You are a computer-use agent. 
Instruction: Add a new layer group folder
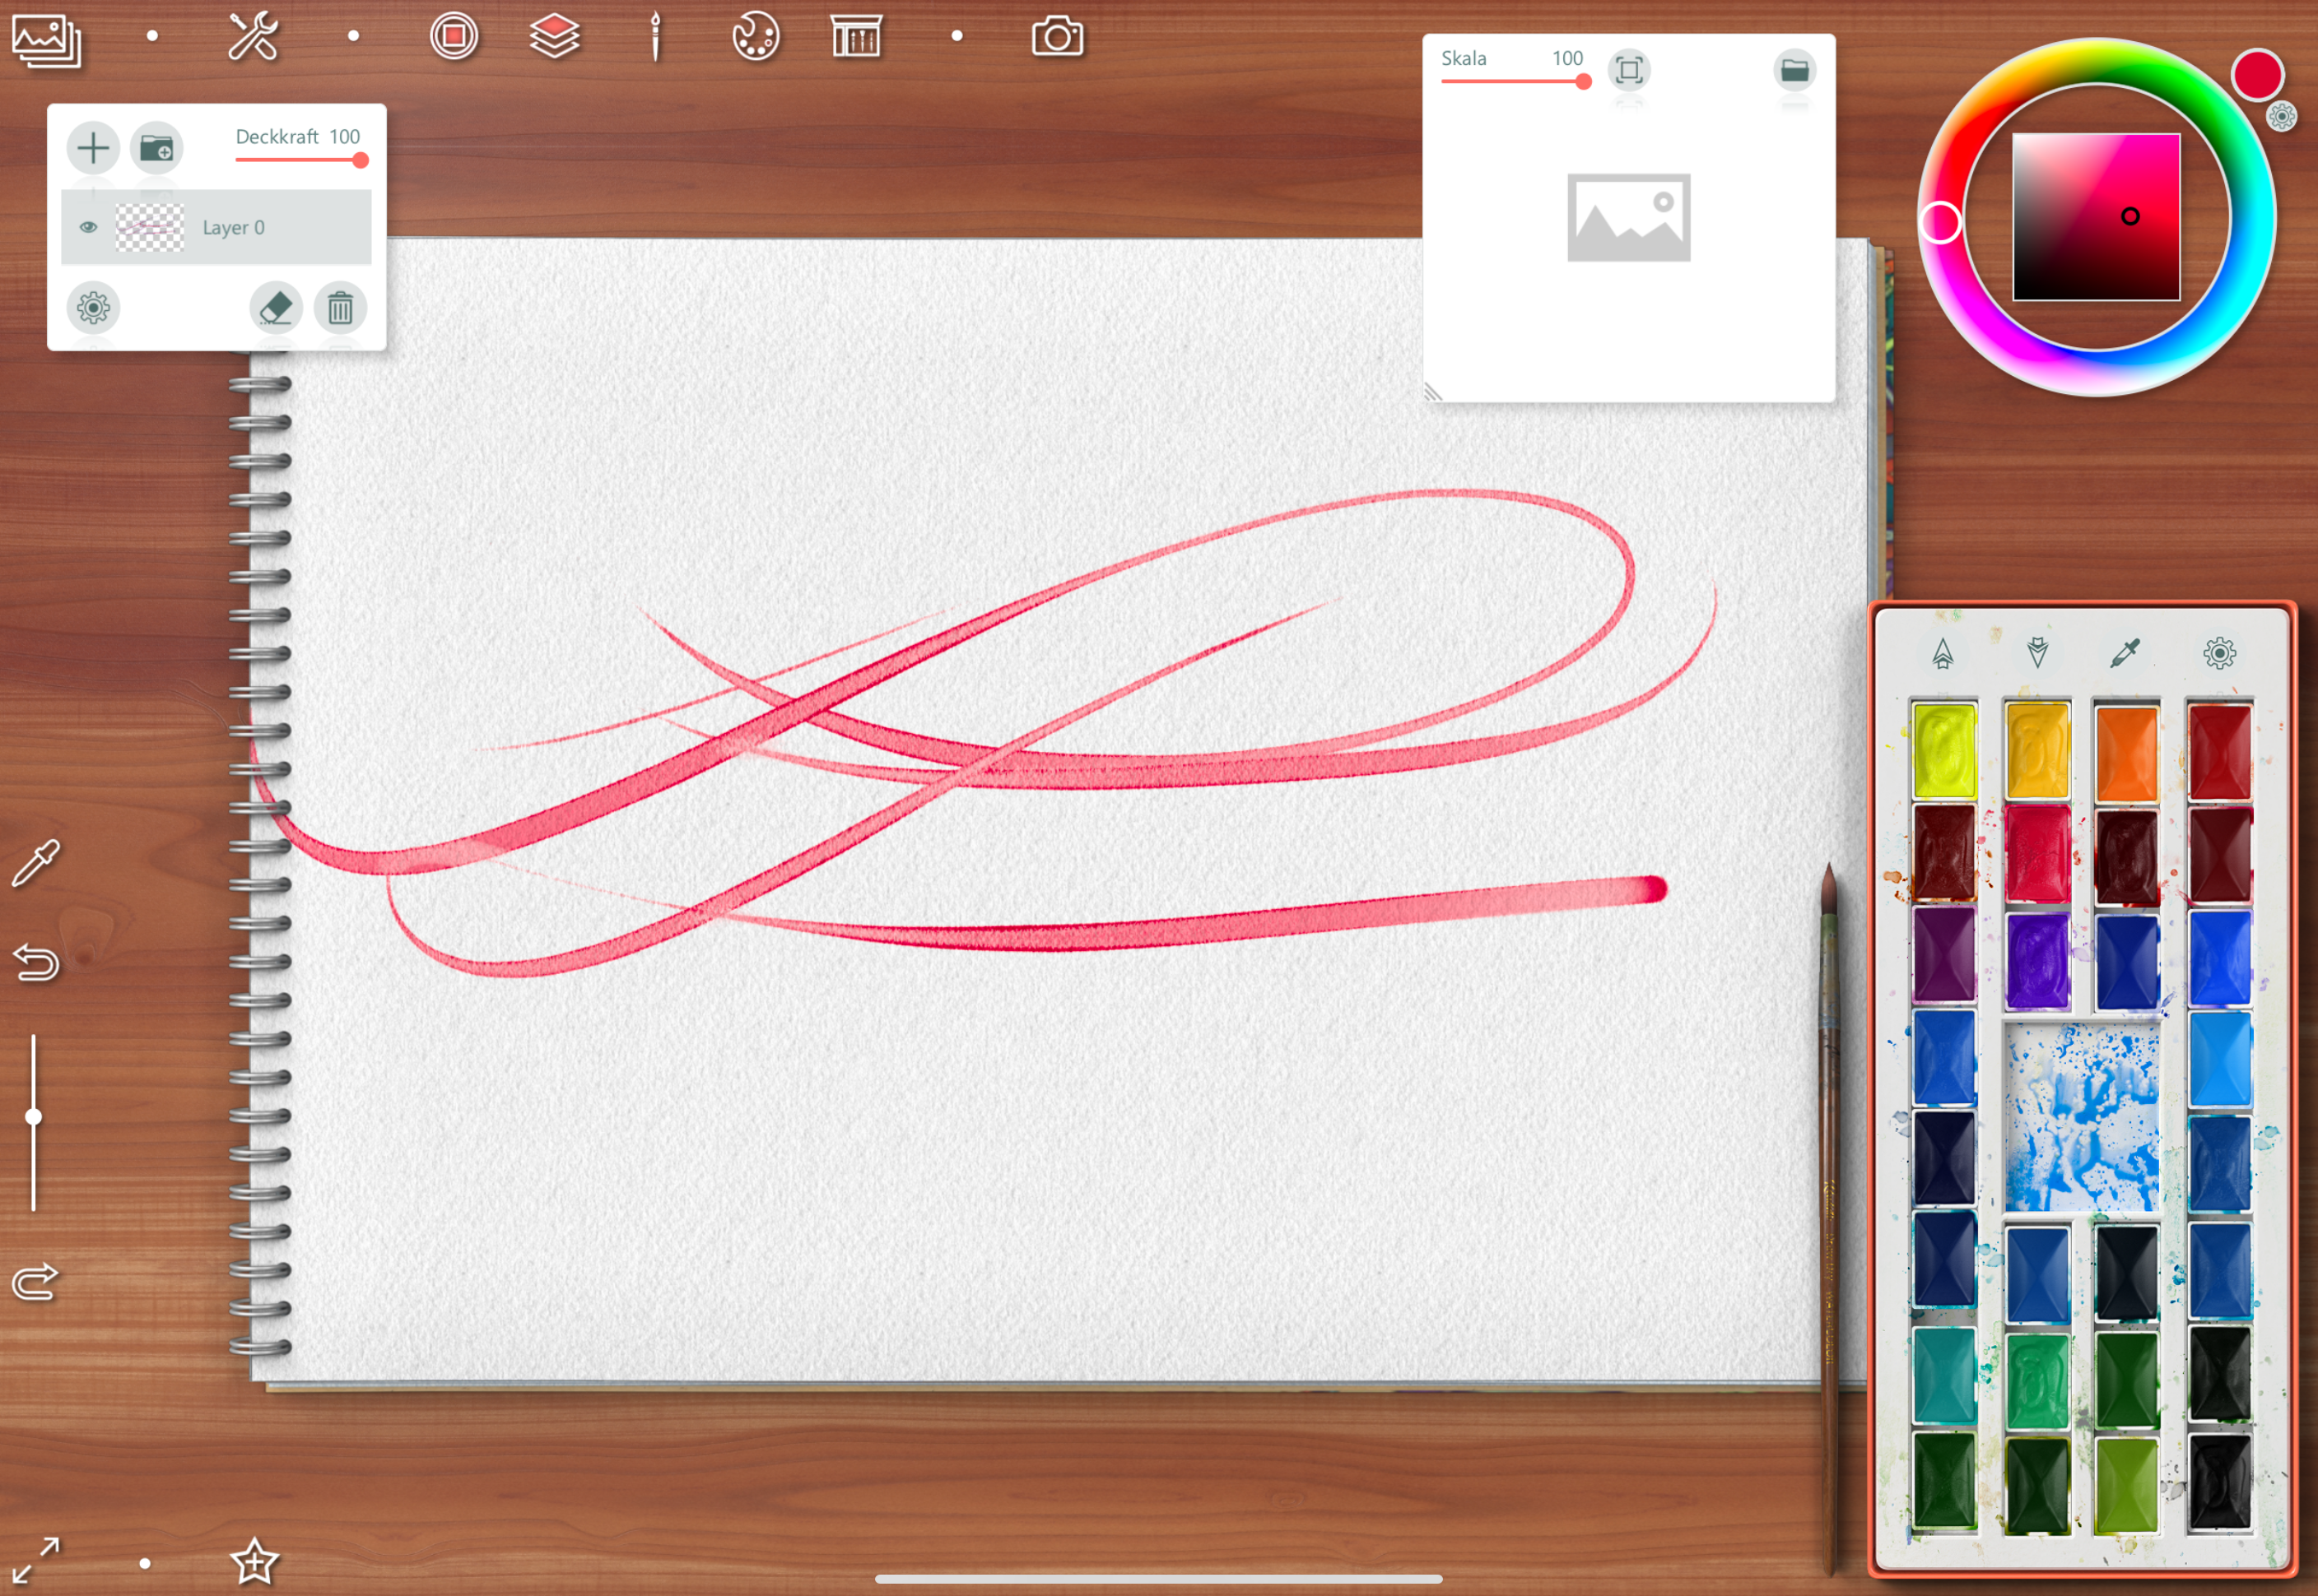click(x=156, y=148)
